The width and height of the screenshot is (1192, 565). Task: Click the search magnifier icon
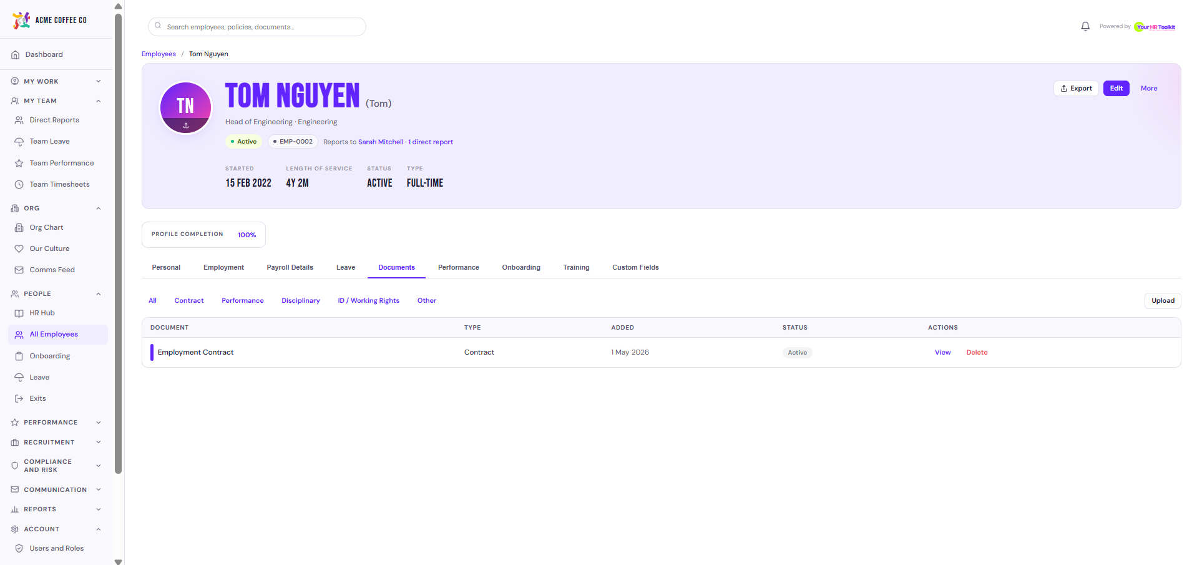pyautogui.click(x=158, y=26)
